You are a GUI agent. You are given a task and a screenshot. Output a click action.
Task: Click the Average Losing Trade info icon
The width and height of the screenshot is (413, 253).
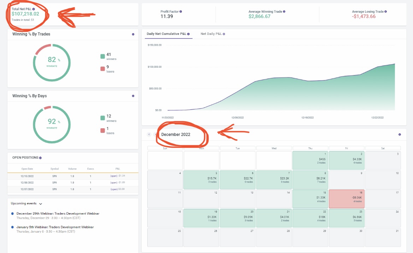[385, 12]
